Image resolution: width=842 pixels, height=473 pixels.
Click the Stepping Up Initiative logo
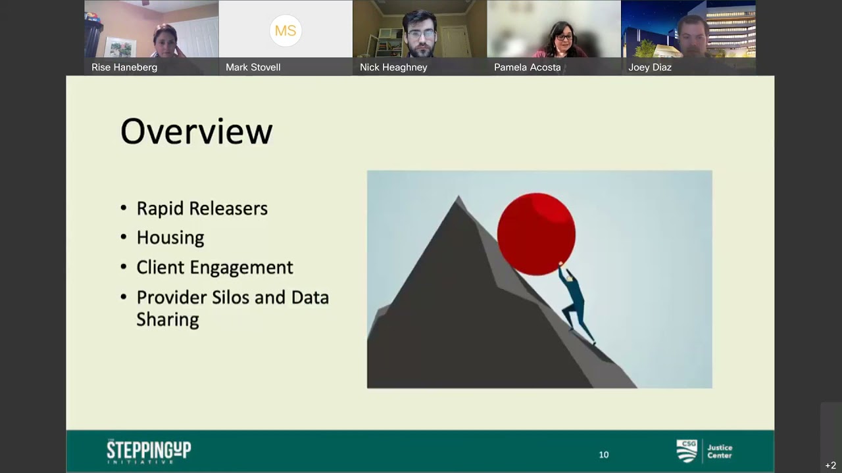tap(149, 451)
